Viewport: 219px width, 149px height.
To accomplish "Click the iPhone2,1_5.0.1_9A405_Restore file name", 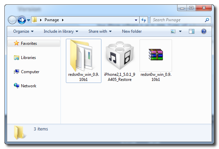I will [120, 77].
